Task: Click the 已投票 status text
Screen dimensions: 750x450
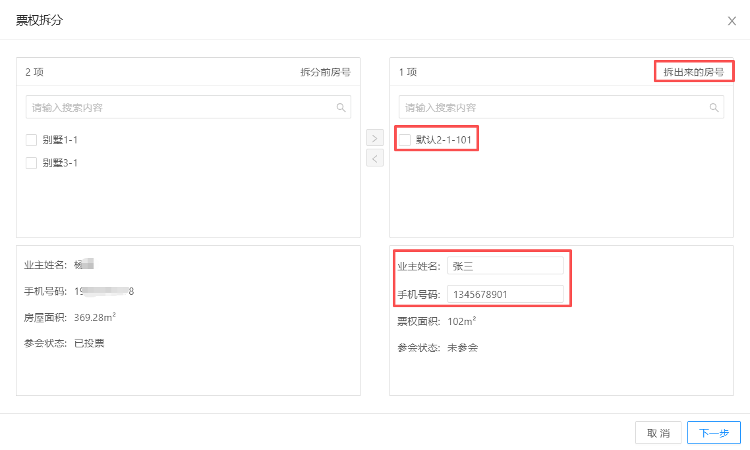Action: click(x=90, y=343)
